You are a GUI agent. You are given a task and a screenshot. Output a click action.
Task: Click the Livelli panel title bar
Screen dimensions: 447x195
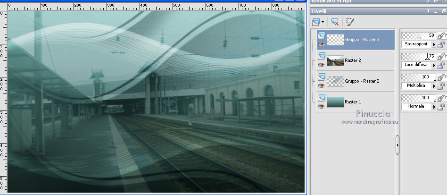pos(378,11)
